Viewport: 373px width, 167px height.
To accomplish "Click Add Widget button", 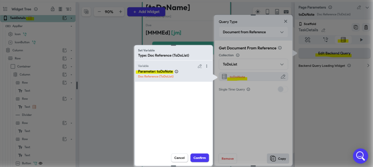I will point(146,12).
